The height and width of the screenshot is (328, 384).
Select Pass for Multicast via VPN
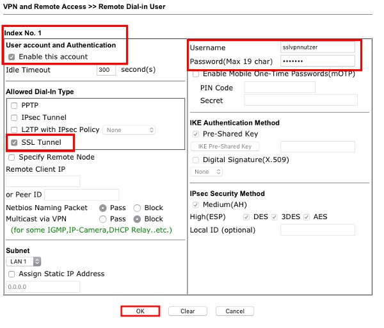[103, 219]
